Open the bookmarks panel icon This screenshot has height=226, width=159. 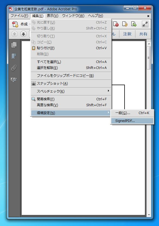pos(14,56)
